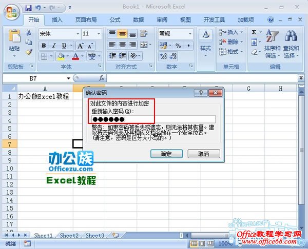The width and height of the screenshot is (308, 249).
Task: Open Sort and Filter (排序和筛选)
Action: 272,44
